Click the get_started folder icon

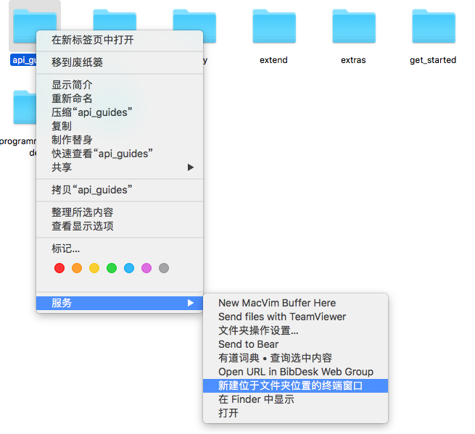click(x=433, y=28)
